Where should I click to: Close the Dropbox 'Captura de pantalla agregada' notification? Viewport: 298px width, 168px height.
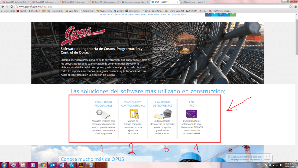pos(269,156)
